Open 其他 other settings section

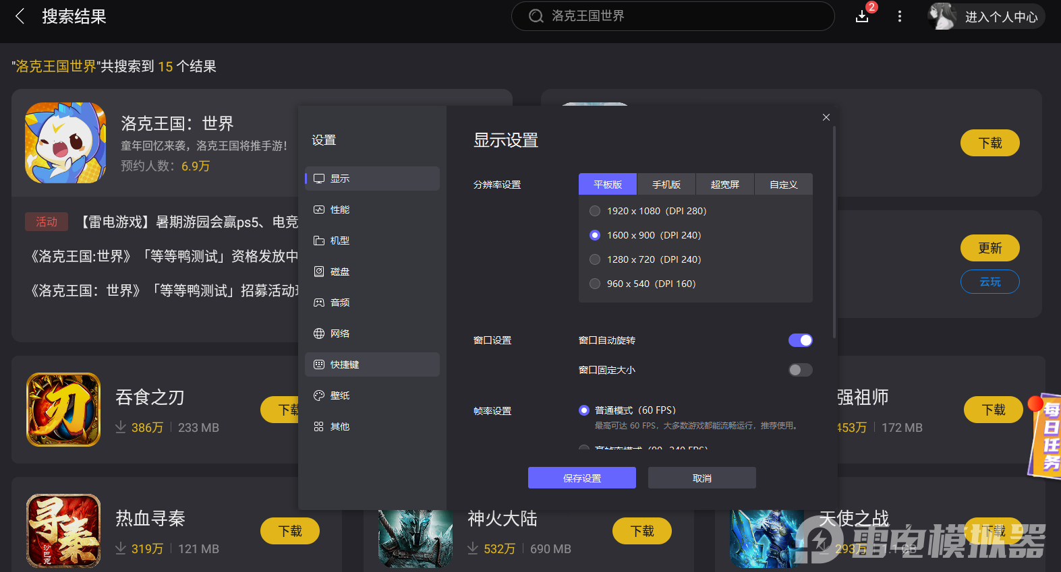click(372, 426)
